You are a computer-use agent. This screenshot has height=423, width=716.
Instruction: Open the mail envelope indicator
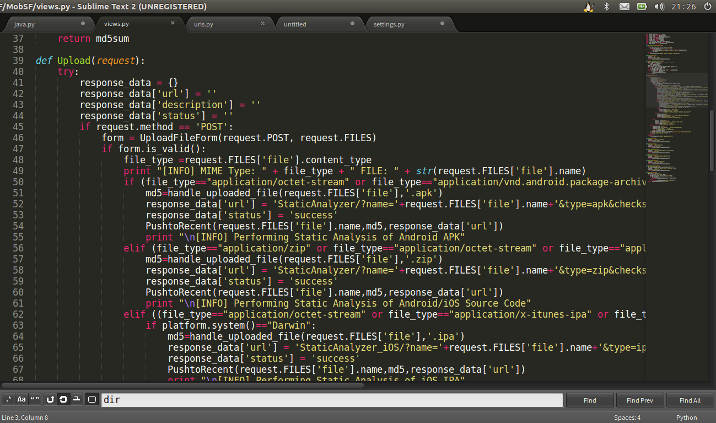624,7
